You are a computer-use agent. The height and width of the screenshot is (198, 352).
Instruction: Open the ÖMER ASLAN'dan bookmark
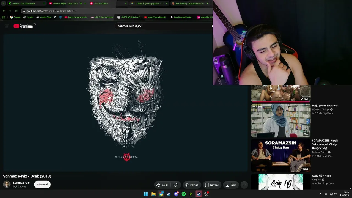coord(129,17)
